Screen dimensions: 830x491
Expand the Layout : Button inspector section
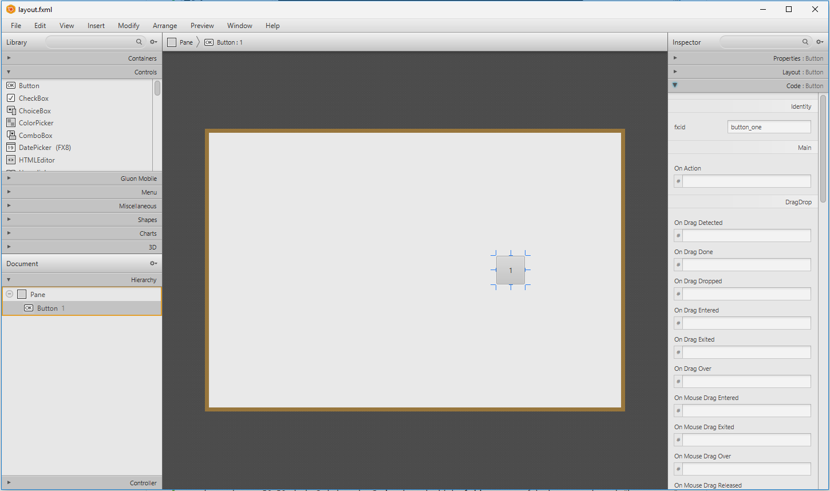[x=675, y=72]
